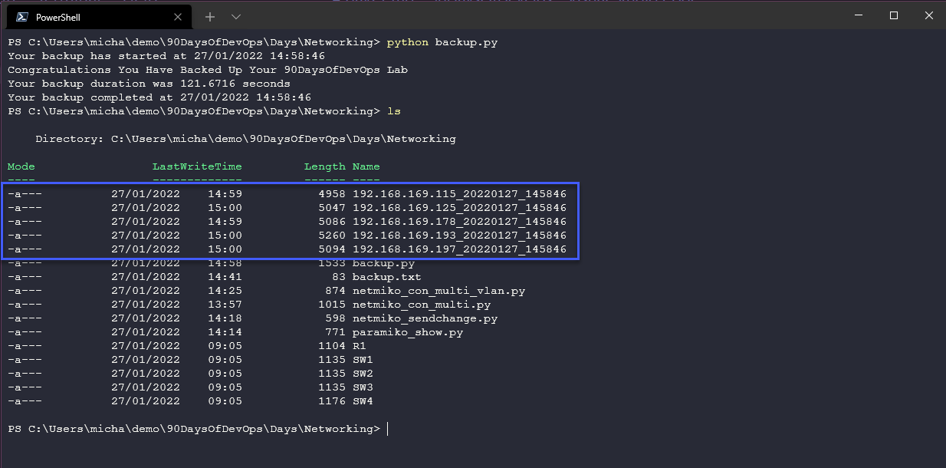Close the PowerShell tab with its X
This screenshot has height=468, width=946.
(178, 16)
